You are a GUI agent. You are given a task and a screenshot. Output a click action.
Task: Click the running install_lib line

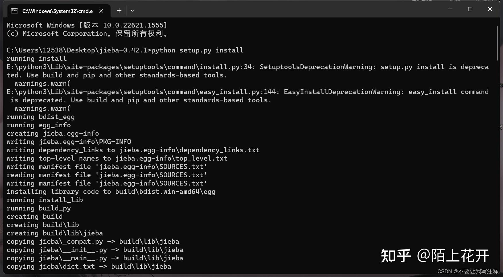tap(45, 200)
